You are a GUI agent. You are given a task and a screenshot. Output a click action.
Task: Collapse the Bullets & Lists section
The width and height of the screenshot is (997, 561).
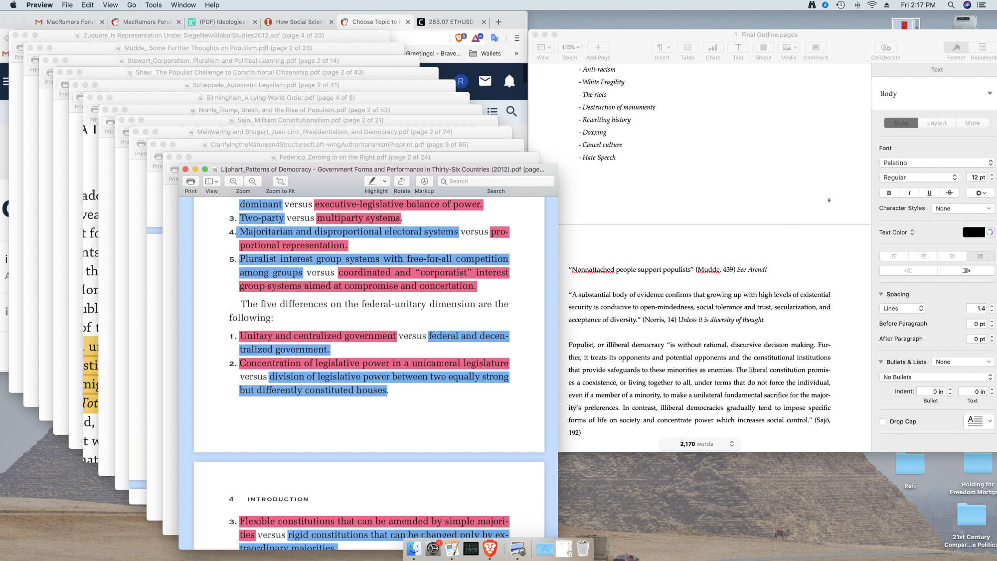click(x=881, y=362)
